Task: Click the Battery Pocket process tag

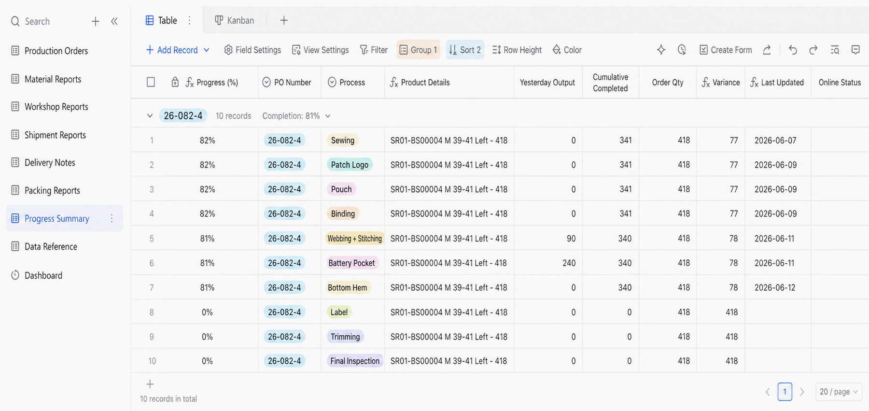Action: pyautogui.click(x=351, y=263)
